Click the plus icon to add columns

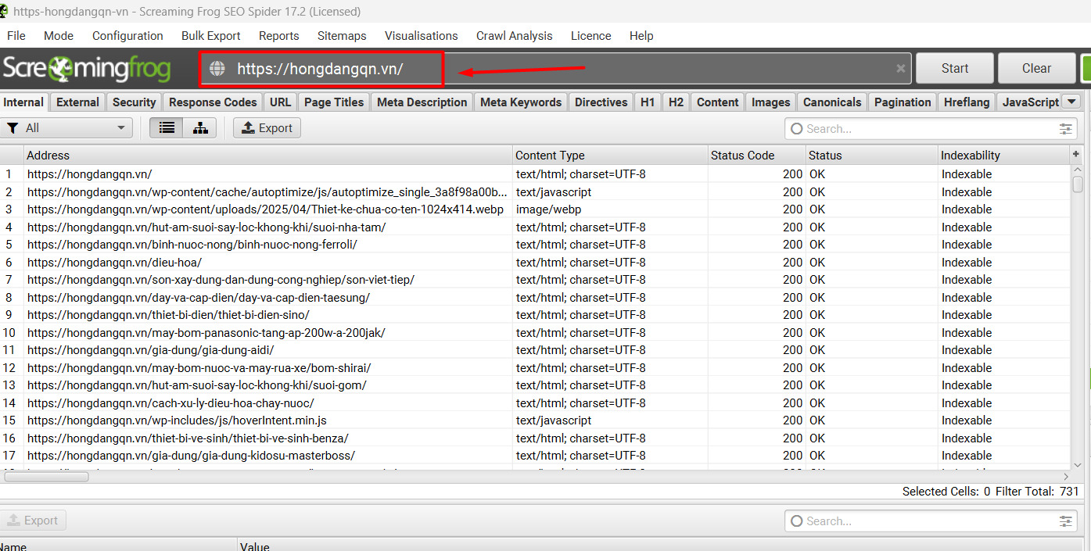(x=1076, y=155)
